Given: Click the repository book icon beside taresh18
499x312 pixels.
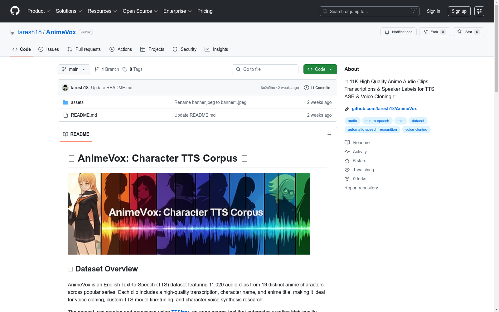Looking at the screenshot, I should pyautogui.click(x=12, y=32).
